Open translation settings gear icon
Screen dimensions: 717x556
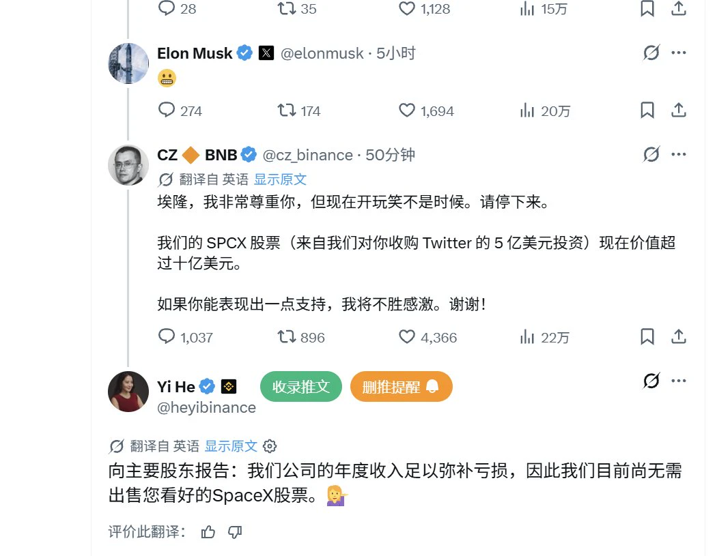pos(270,446)
